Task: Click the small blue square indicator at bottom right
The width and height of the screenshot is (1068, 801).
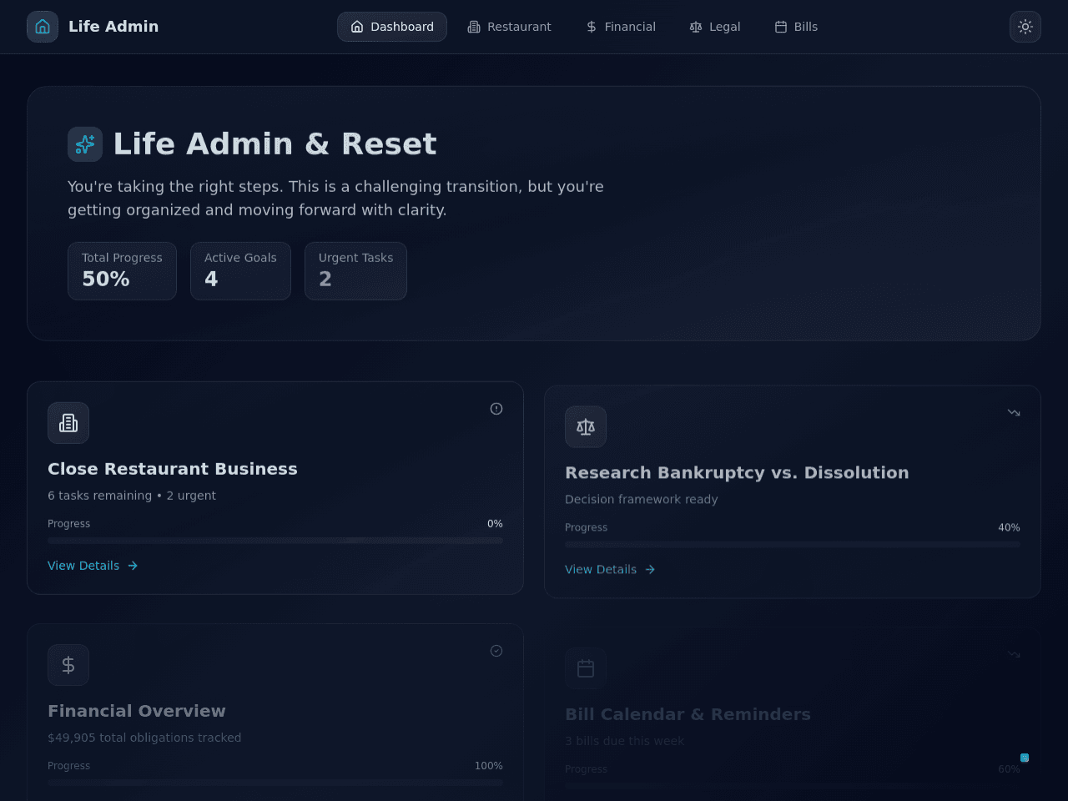Action: click(1025, 758)
